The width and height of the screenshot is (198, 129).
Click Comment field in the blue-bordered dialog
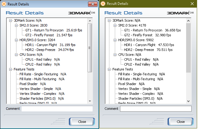[x=57, y=109]
